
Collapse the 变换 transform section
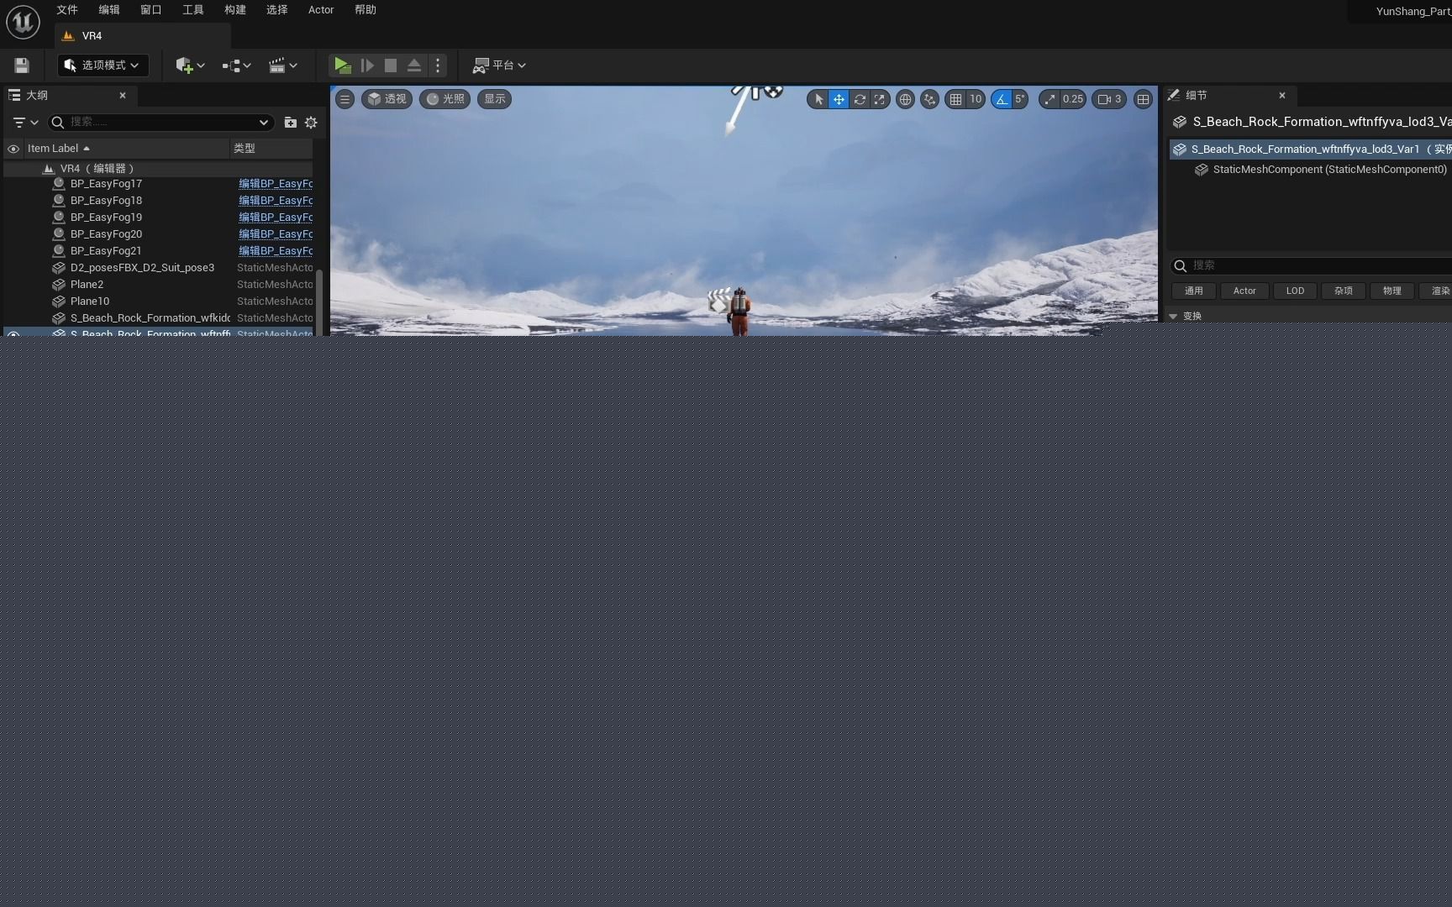[x=1173, y=317]
